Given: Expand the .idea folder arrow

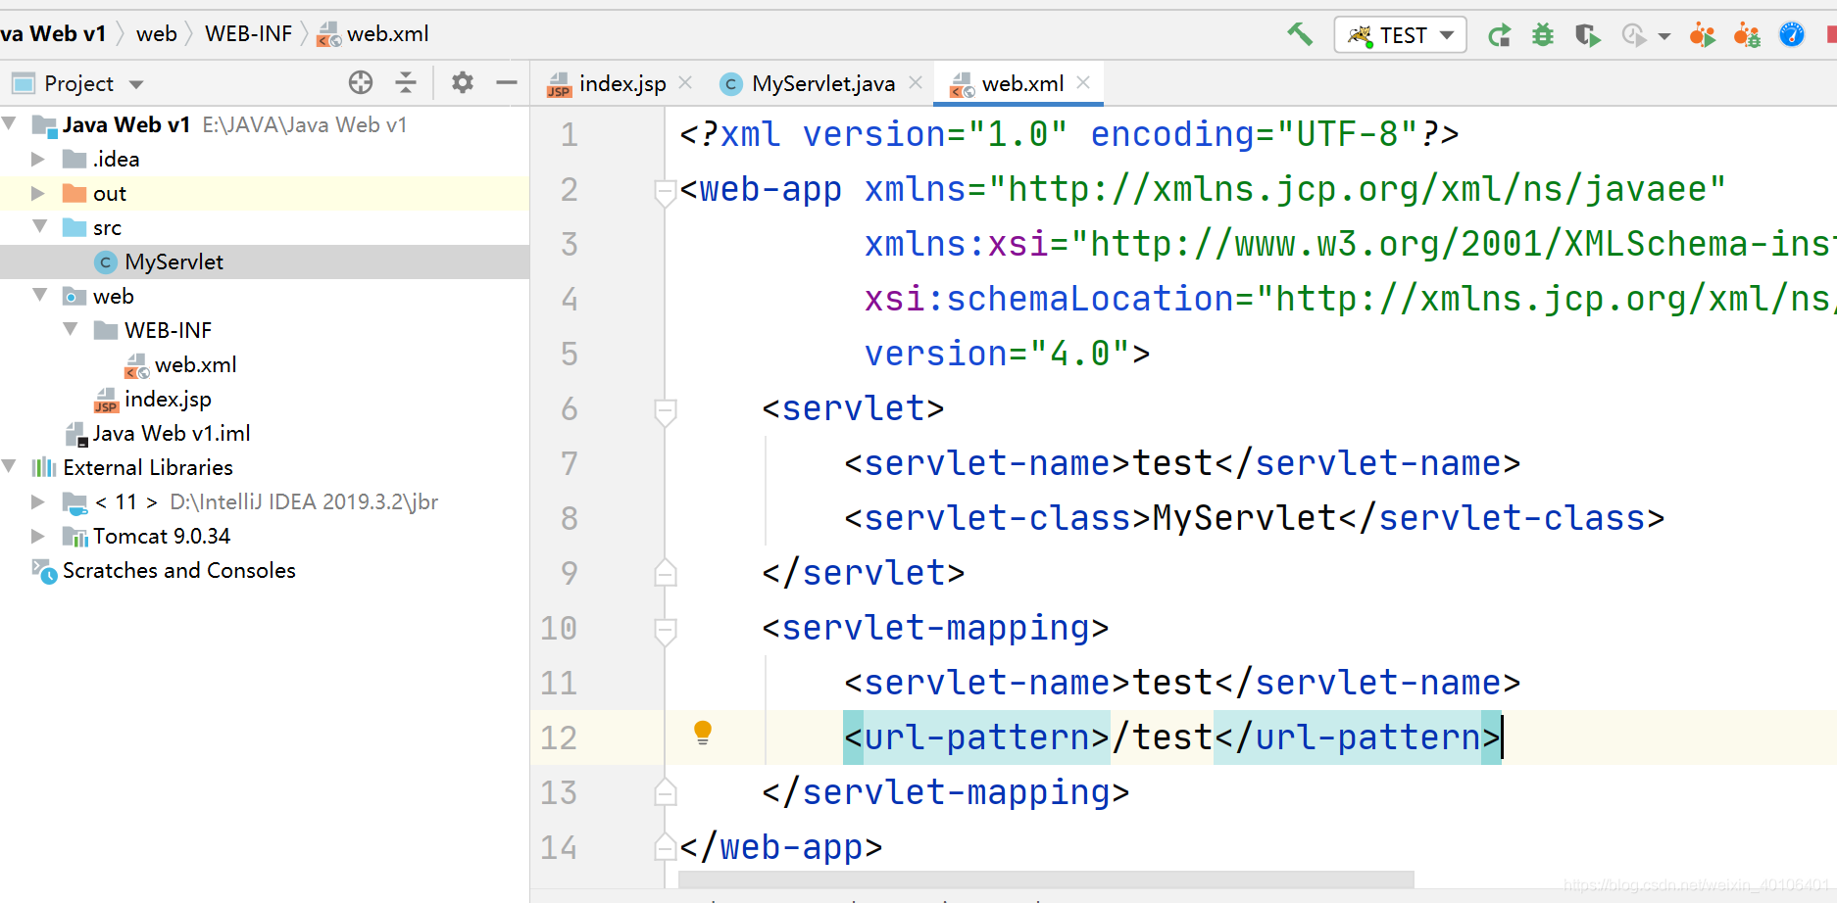Looking at the screenshot, I should tap(38, 159).
